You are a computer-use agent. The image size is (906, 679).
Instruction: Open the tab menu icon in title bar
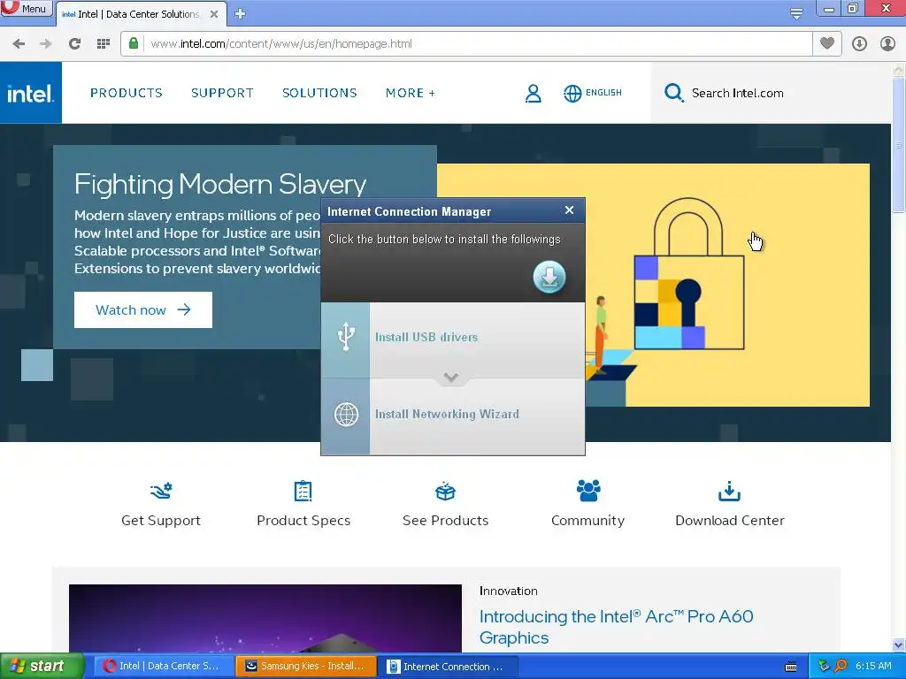tap(796, 13)
